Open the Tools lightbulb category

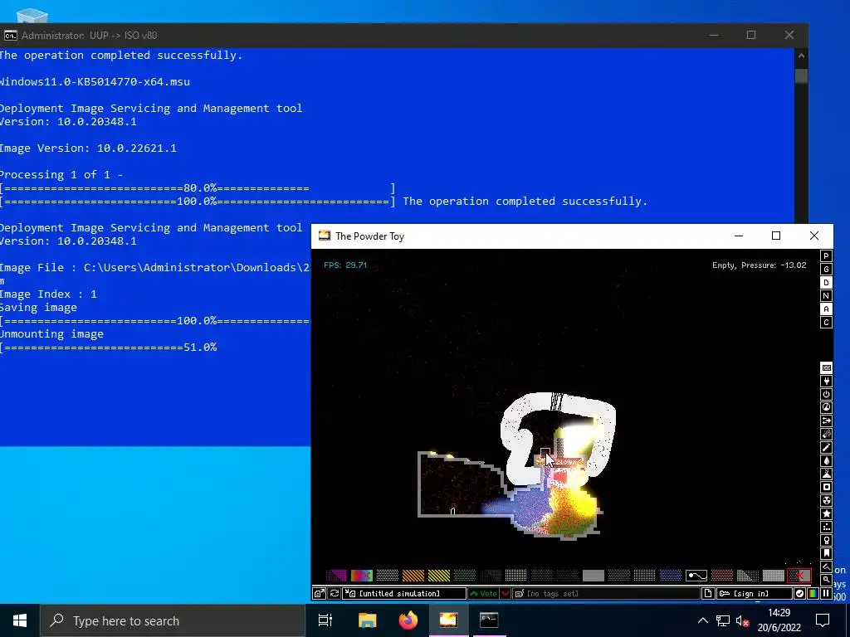[x=826, y=540]
